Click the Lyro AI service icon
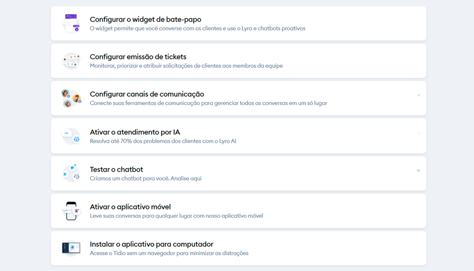The height and width of the screenshot is (271, 474). (71, 136)
